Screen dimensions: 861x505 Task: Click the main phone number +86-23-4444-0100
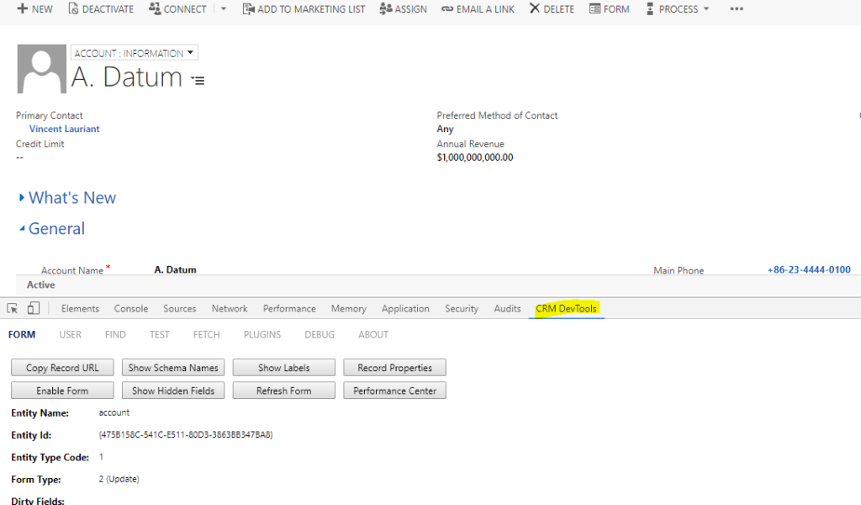pos(809,270)
